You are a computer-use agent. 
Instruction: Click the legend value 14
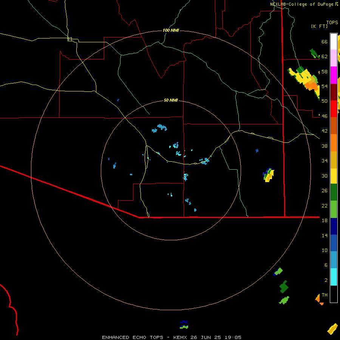(x=325, y=235)
